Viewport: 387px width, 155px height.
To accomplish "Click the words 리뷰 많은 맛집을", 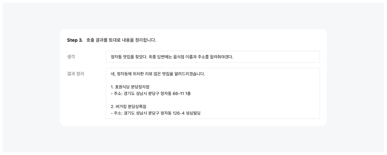I will click(x=160, y=74).
